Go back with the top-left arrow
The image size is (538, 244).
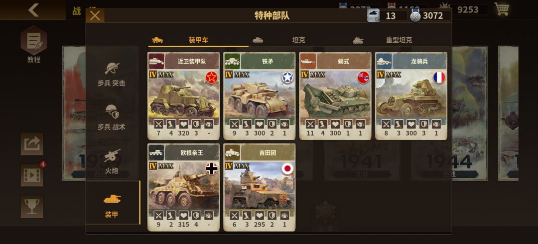[33, 10]
